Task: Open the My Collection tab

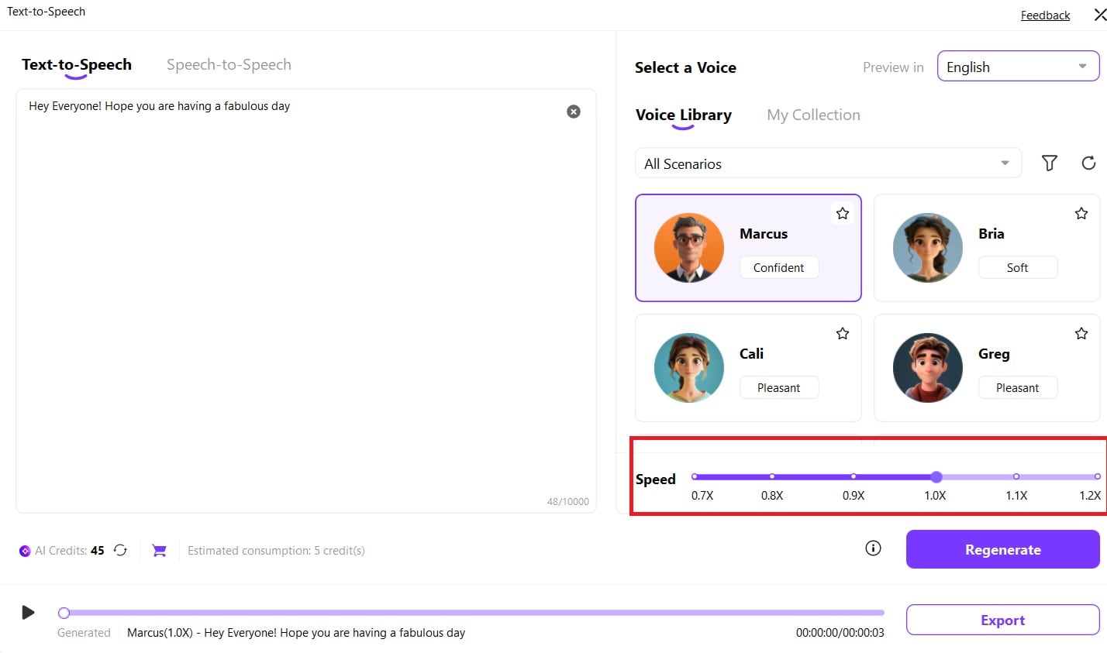Action: (x=813, y=115)
